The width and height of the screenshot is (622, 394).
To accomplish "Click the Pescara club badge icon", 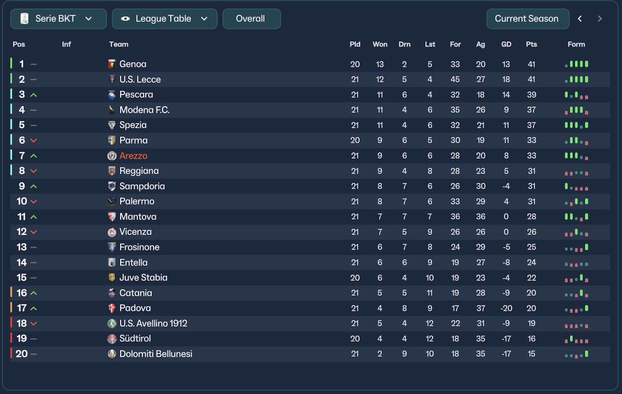I will [x=112, y=95].
